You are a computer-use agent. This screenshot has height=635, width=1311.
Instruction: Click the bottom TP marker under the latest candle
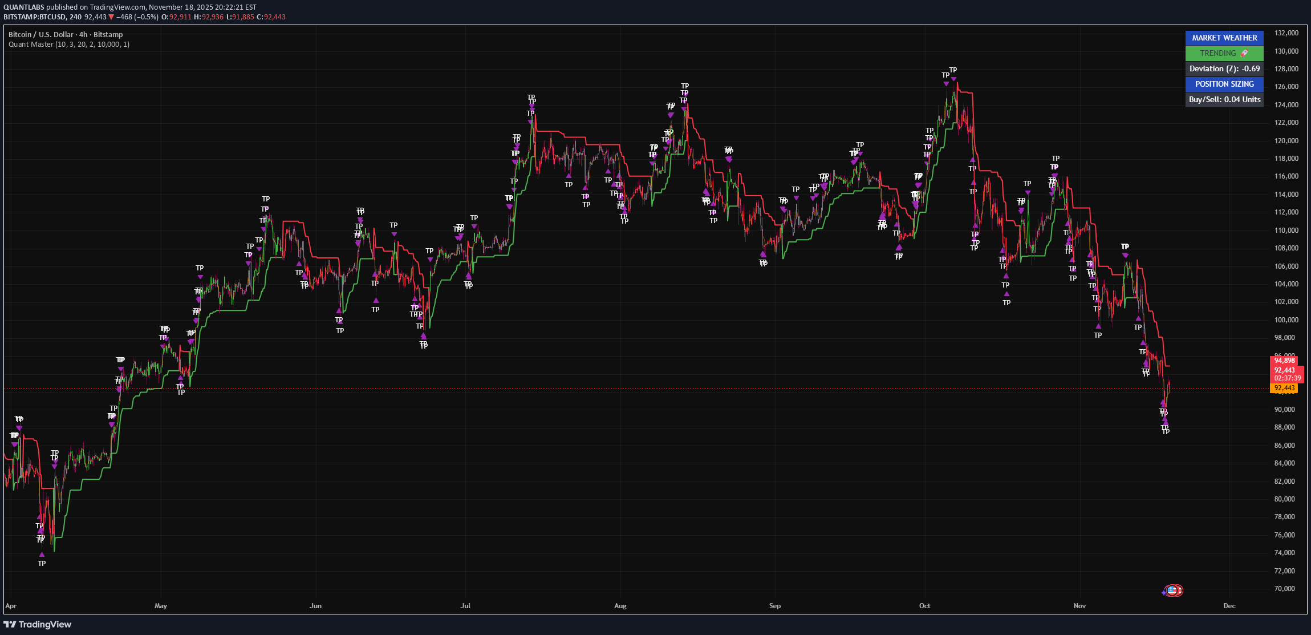(1166, 432)
